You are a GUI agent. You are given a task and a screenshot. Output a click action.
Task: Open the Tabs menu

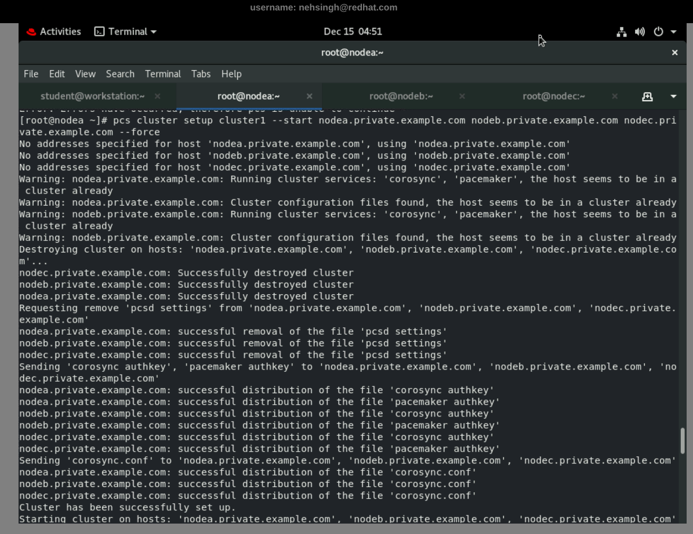201,74
